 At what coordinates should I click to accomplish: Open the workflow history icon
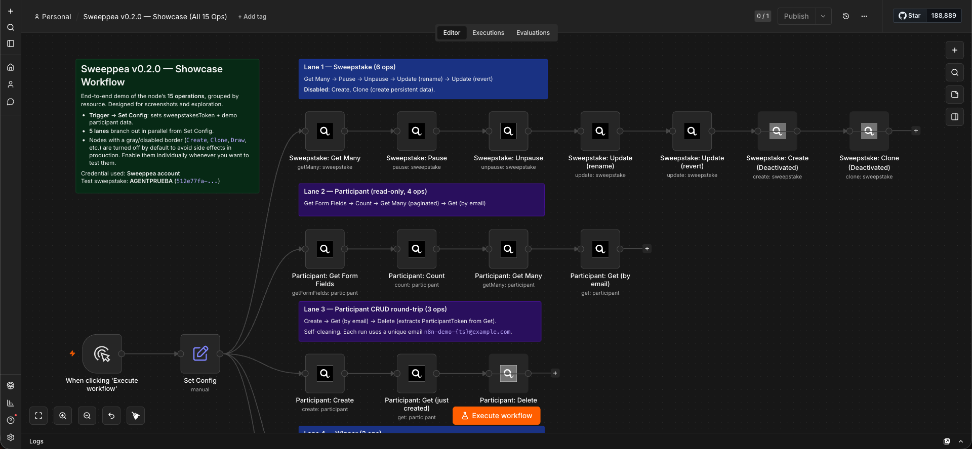[x=845, y=16]
